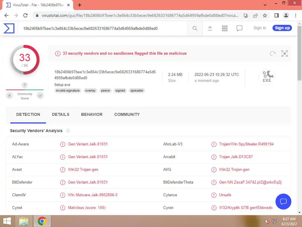The width and height of the screenshot is (302, 227).
Task: Click the Setup.exe file name
Action: [62, 85]
